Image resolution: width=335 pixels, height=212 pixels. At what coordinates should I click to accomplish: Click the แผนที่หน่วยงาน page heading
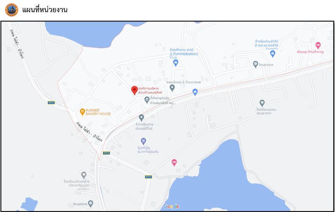[x=45, y=10]
